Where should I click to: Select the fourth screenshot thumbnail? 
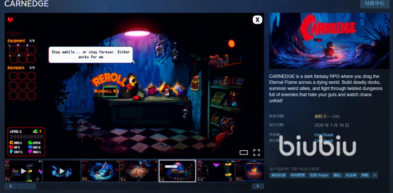click(138, 171)
